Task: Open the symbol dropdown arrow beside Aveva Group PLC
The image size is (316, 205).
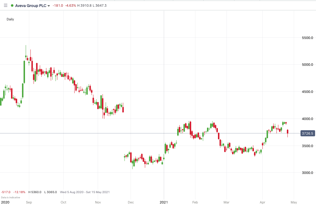Action: coord(49,5)
